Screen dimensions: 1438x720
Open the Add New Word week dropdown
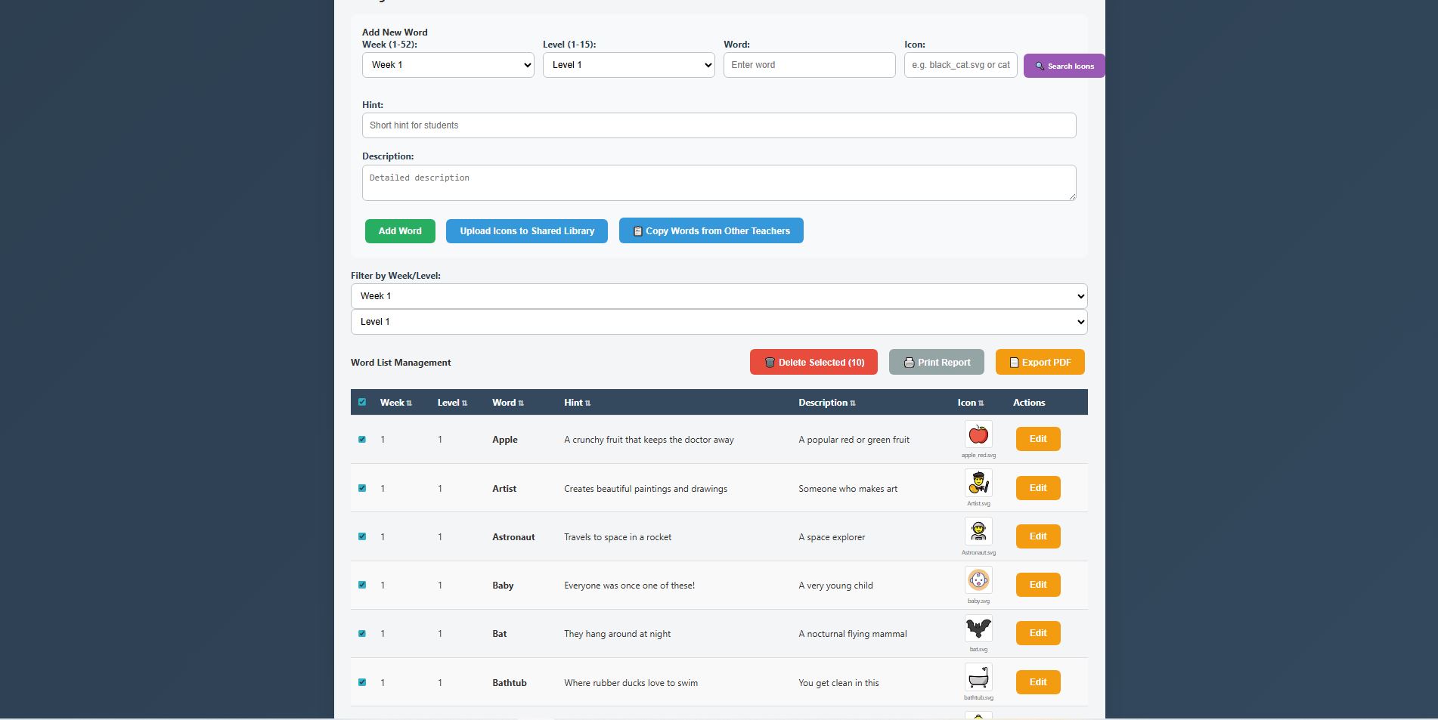tap(448, 65)
